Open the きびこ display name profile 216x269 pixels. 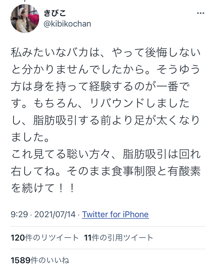tap(55, 13)
